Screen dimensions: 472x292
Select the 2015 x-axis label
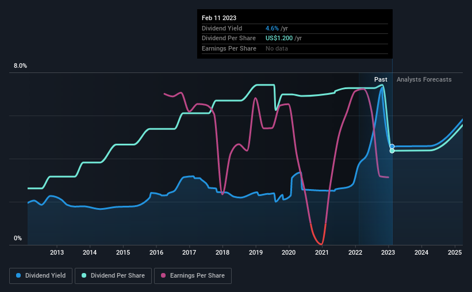click(123, 252)
